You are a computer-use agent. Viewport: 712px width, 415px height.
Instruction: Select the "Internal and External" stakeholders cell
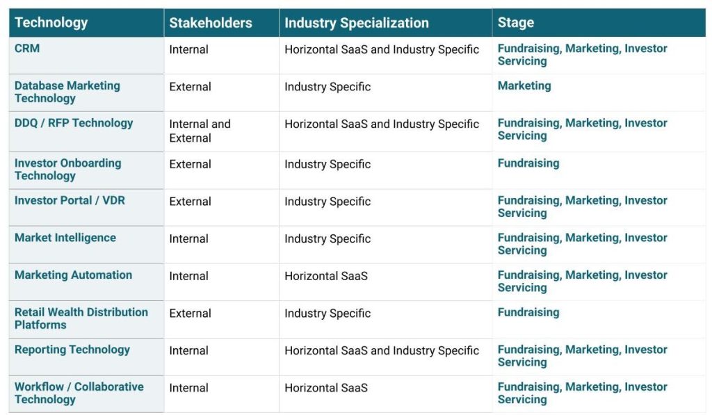tap(200, 131)
